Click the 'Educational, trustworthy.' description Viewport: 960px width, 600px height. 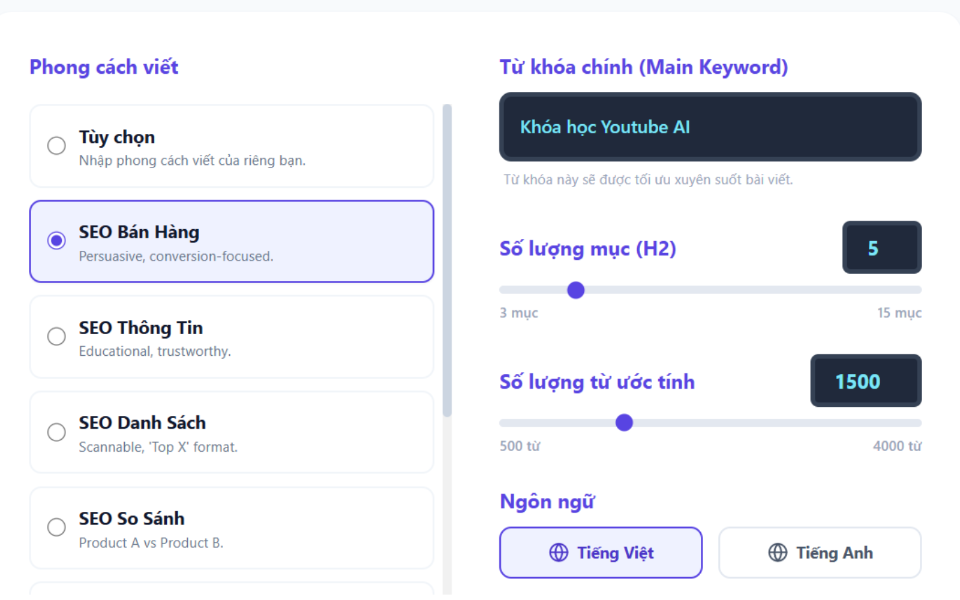tap(155, 351)
